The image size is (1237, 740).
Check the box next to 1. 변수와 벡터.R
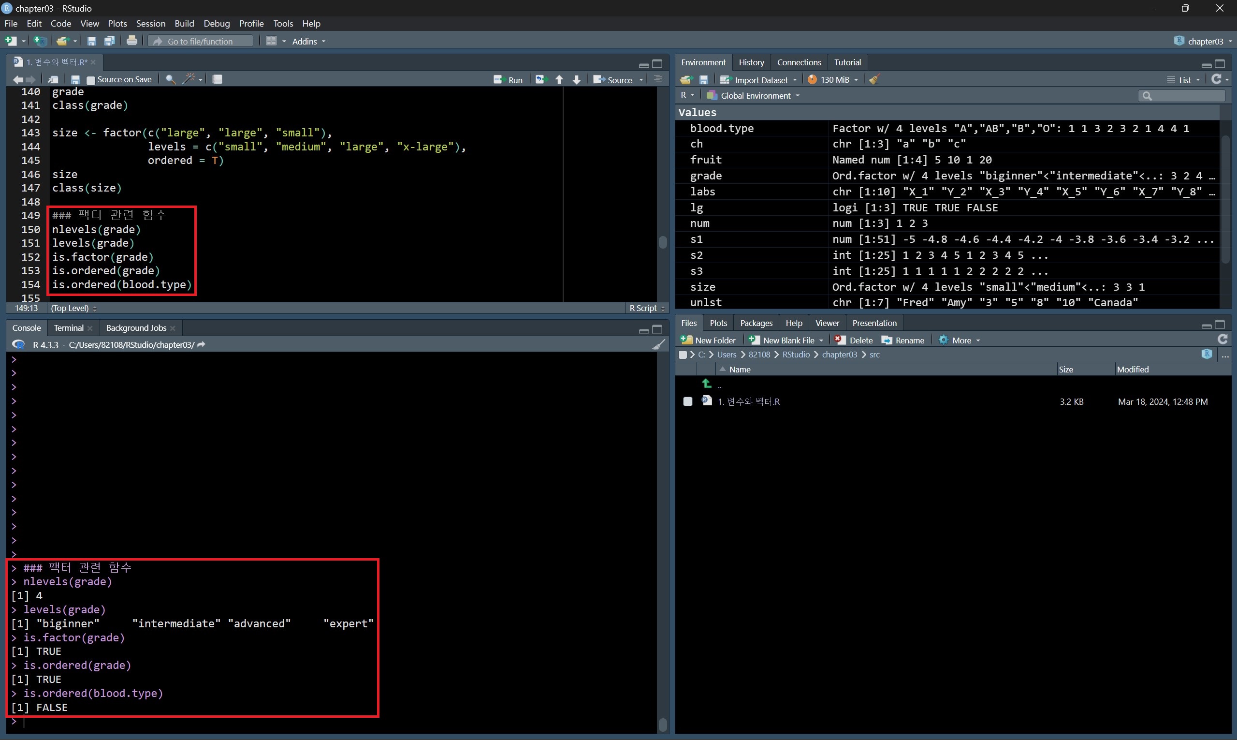click(x=688, y=401)
